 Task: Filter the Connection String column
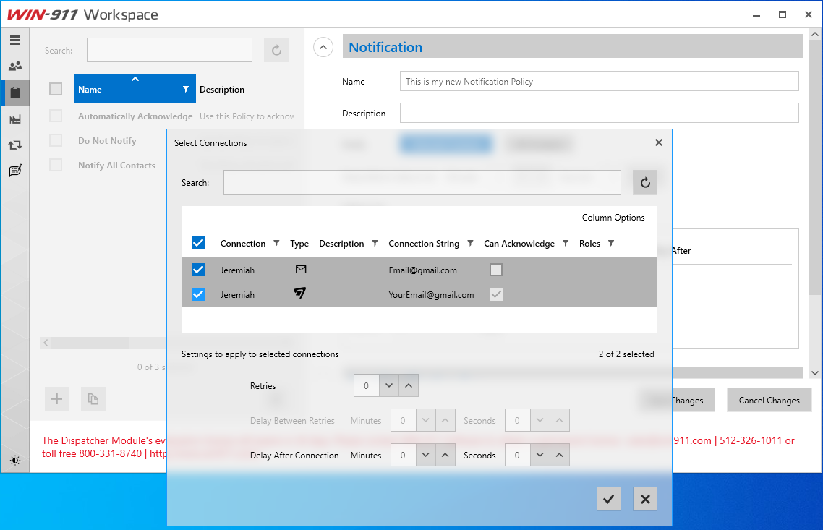click(470, 243)
